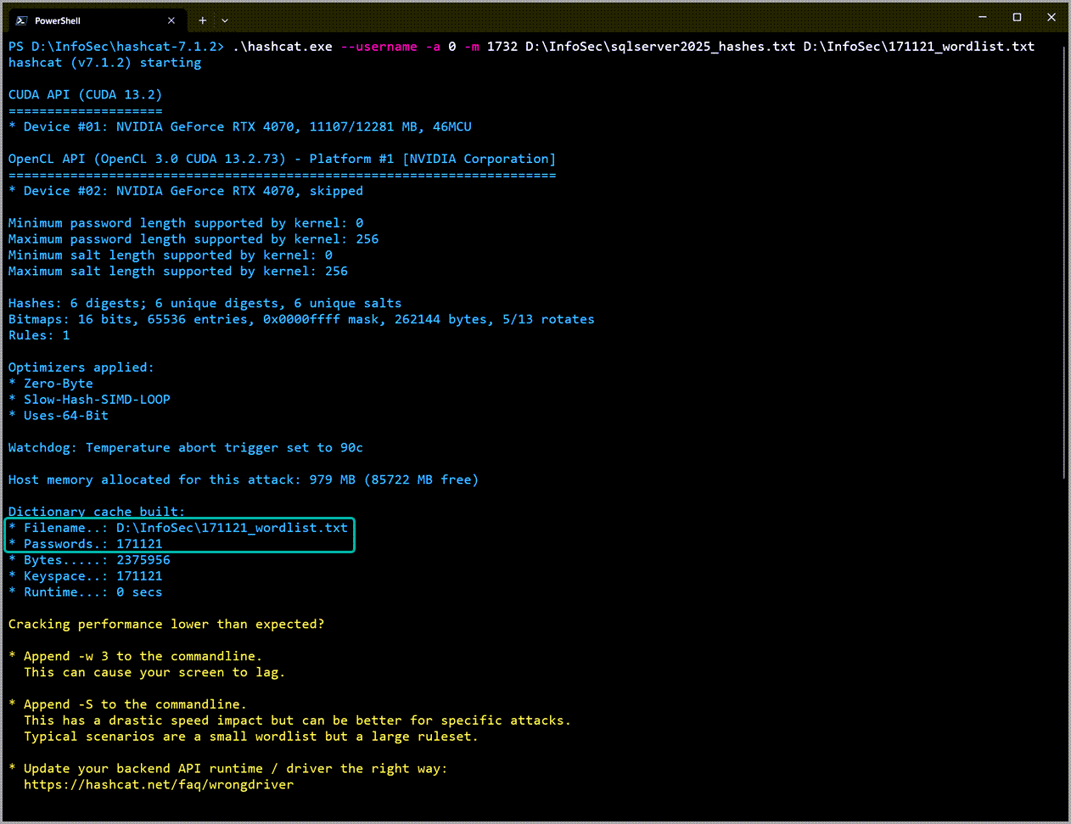1071x824 pixels.
Task: Open the new tab dropdown chevron
Action: (224, 20)
